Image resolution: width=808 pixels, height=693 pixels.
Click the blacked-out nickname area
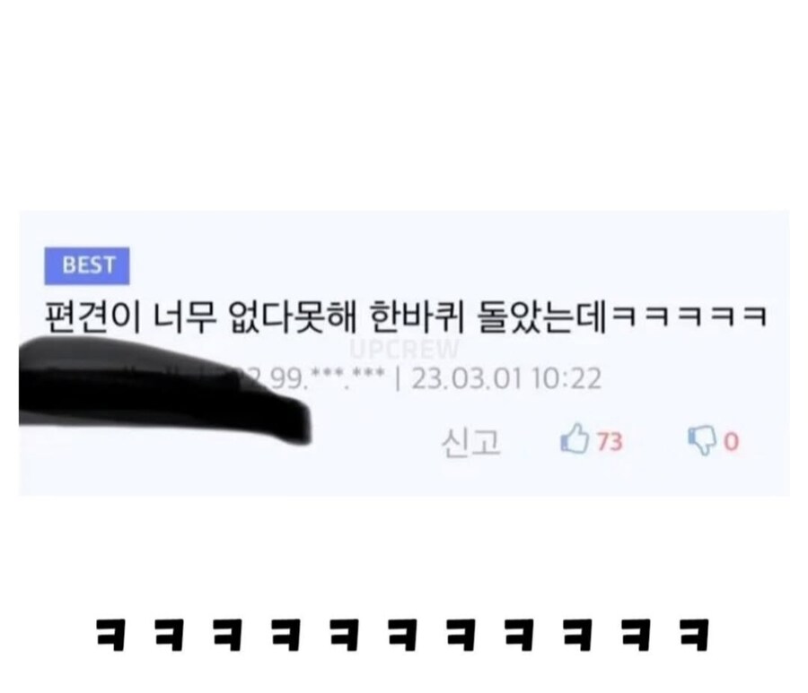165,389
